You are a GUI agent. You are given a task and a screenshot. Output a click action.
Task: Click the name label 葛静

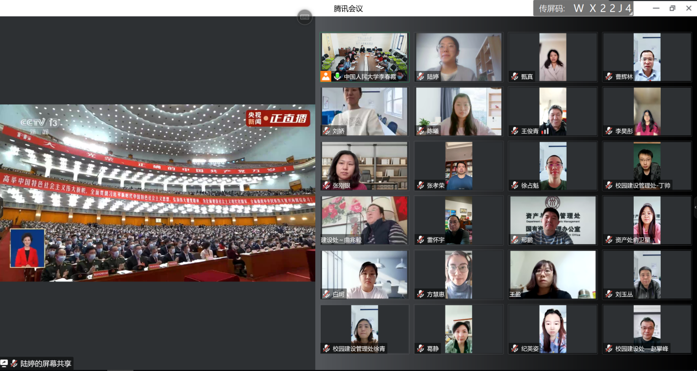pos(433,349)
